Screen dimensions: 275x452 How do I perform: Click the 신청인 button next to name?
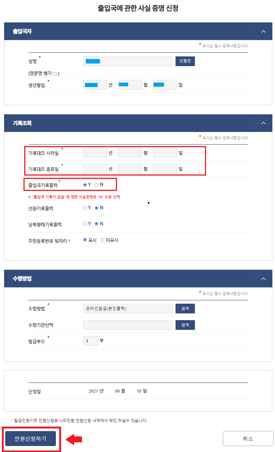click(x=185, y=61)
